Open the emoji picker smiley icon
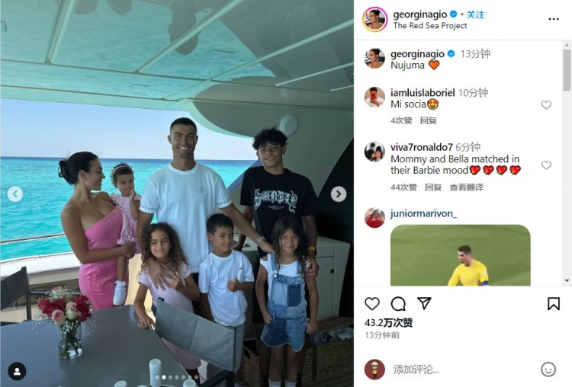Image resolution: width=572 pixels, height=387 pixels. [548, 369]
